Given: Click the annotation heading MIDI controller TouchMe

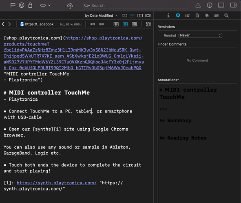Looking at the screenshot, I should point(188,93).
